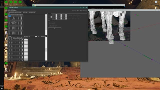Tick Select checkbox for mesh index 0
Viewport: 160px width, 90px height.
22,16
